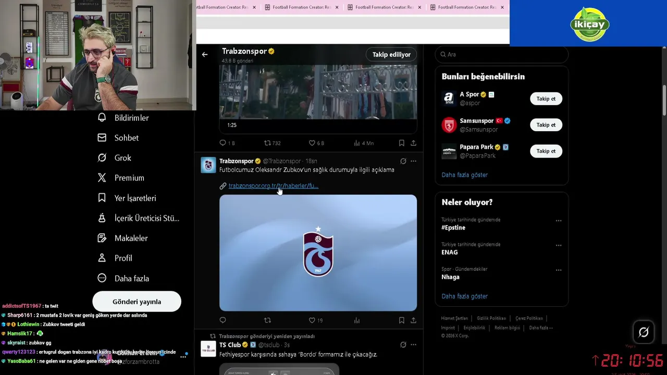667x375 pixels.
Task: Open the #Epstine trending topic
Action: 453,228
